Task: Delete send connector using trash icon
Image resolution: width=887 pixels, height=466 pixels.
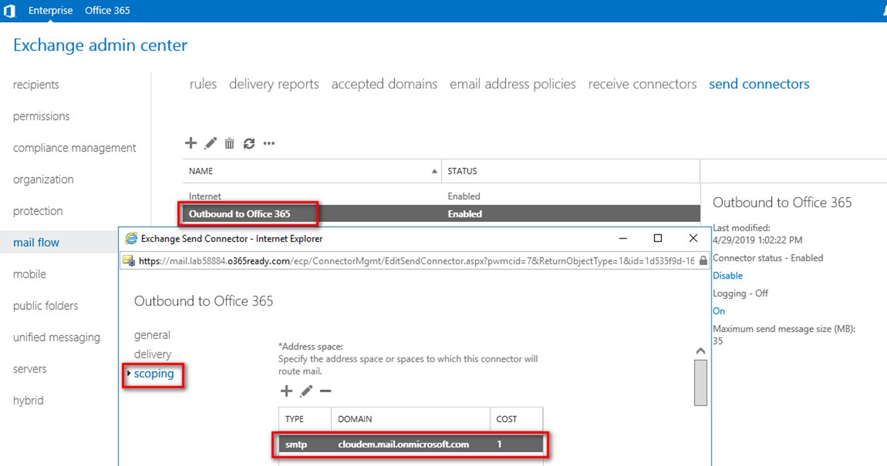Action: 229,144
